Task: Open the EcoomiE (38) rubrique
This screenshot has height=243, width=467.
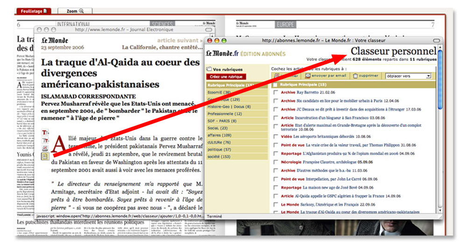Action: (237, 93)
